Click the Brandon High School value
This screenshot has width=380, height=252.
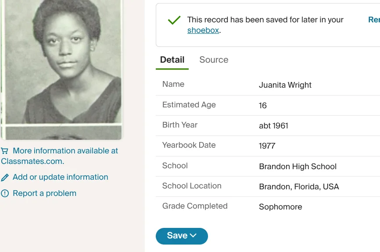pyautogui.click(x=298, y=167)
